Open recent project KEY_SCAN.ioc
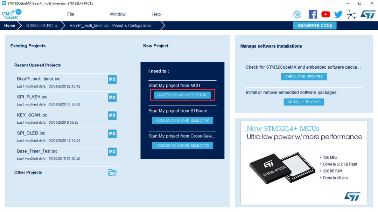 [x=32, y=115]
